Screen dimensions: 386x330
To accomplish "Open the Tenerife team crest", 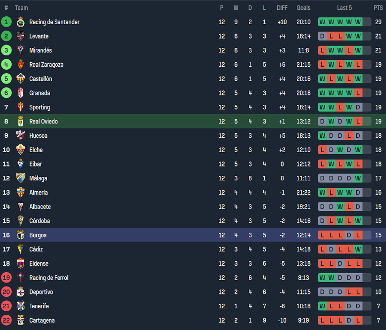I will tap(21, 306).
